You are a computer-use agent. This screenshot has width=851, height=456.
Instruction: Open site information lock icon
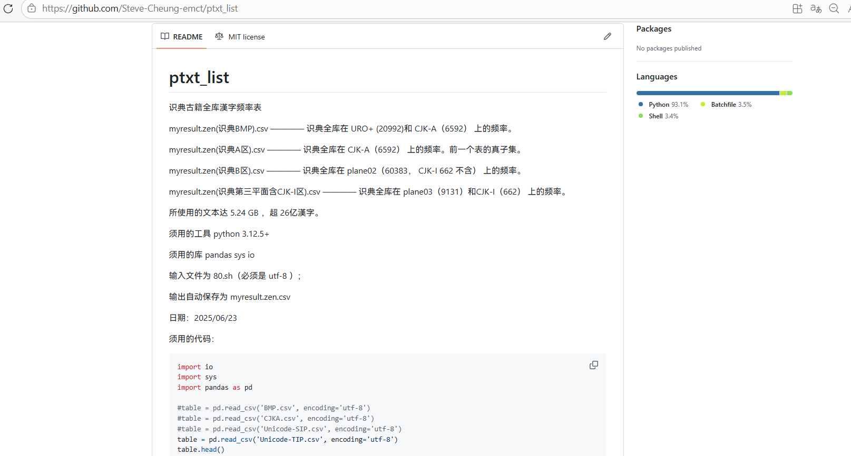(32, 8)
